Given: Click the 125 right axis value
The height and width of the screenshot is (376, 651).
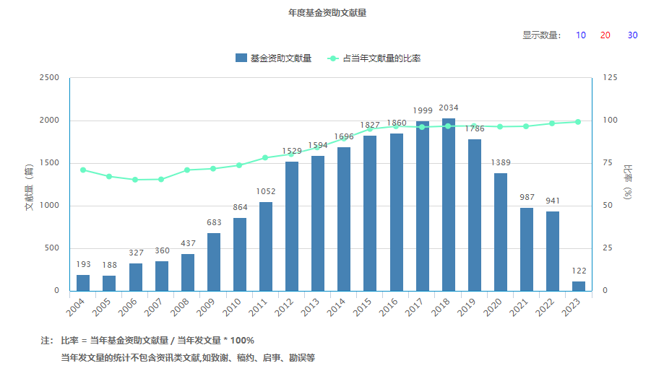Looking at the screenshot, I should click(610, 77).
